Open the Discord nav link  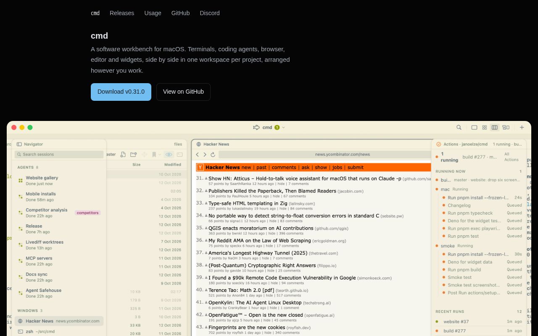(210, 13)
